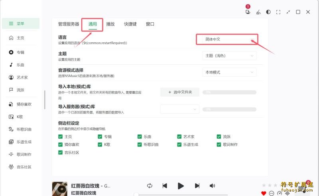319x196 pixels.
Task: Click the playback speed gauge icon
Action: point(280,193)
